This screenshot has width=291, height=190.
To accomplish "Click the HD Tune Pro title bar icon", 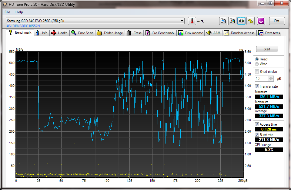I will pos(5,4).
